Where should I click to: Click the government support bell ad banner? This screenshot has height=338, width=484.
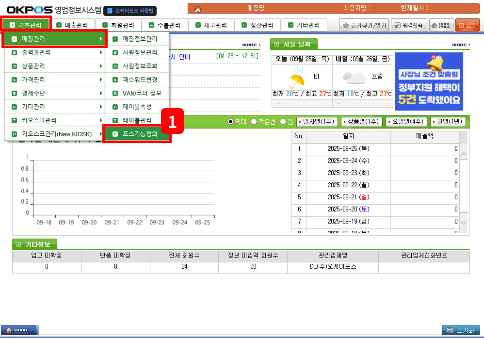point(429,81)
